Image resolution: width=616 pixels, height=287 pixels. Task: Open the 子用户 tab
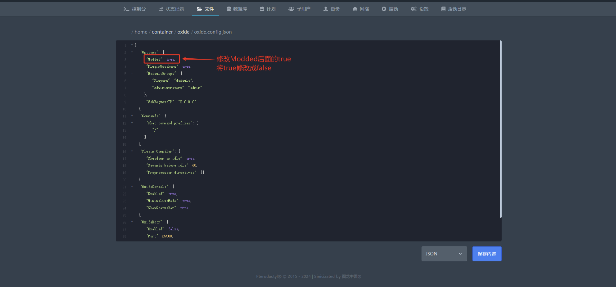click(299, 9)
